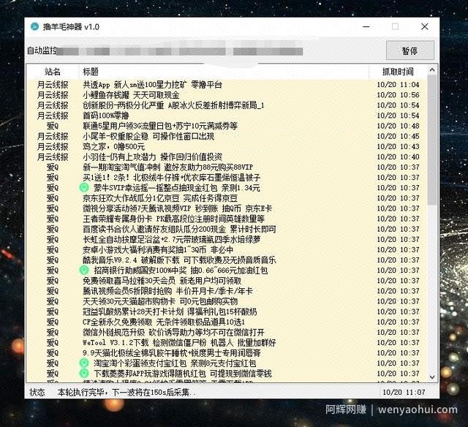Sort by the 抓取时间 column header
Screen dimensions: 468x427
(398, 72)
